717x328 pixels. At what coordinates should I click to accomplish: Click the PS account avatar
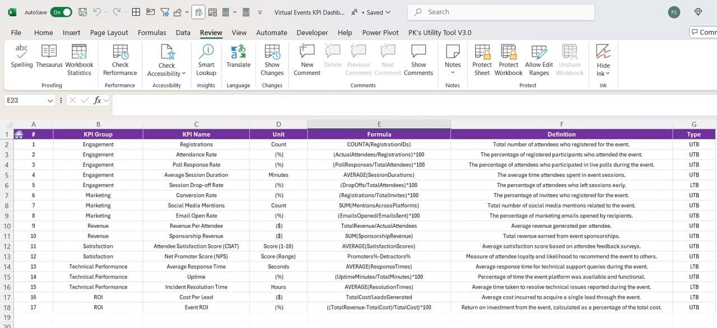674,12
